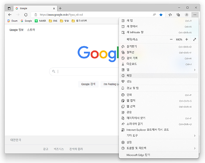The width and height of the screenshot is (205, 163).
Task: Open a new tab with plus button
Action: click(60, 8)
